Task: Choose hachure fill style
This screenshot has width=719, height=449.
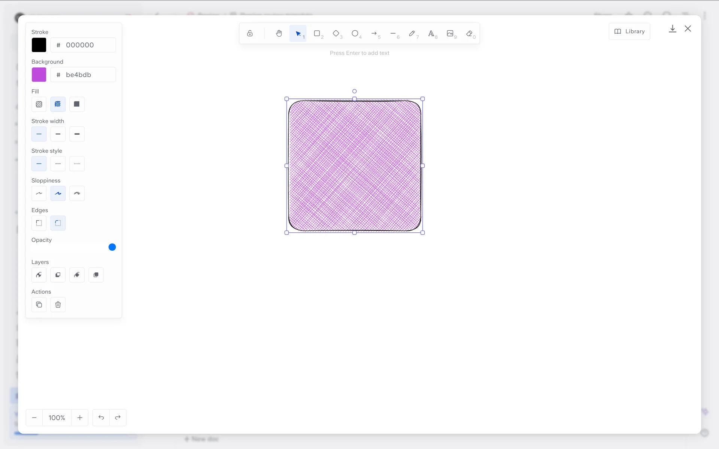Action: coord(39,104)
